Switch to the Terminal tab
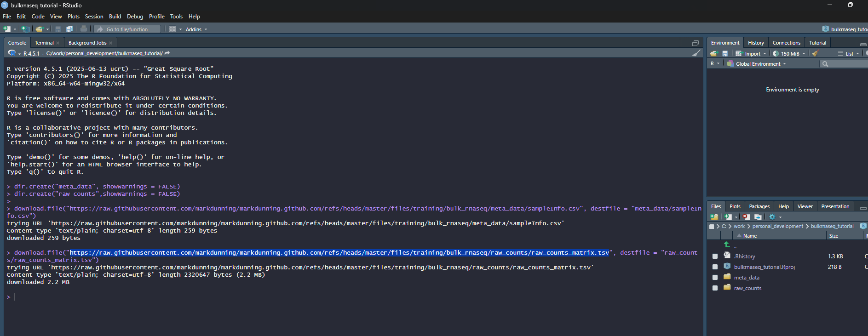Image resolution: width=868 pixels, height=336 pixels. point(44,43)
